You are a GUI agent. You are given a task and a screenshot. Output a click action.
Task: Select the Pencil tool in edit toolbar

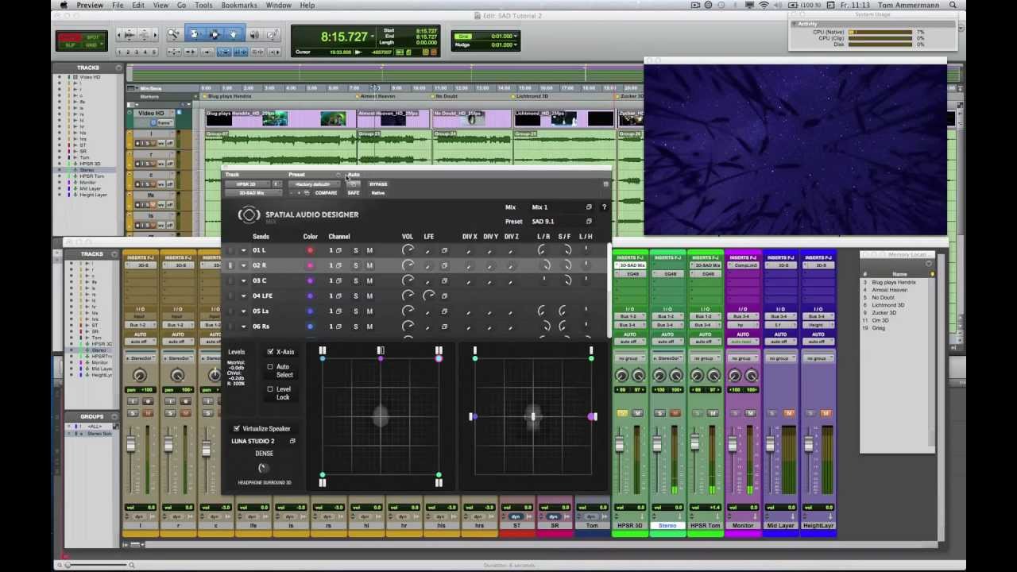click(272, 34)
